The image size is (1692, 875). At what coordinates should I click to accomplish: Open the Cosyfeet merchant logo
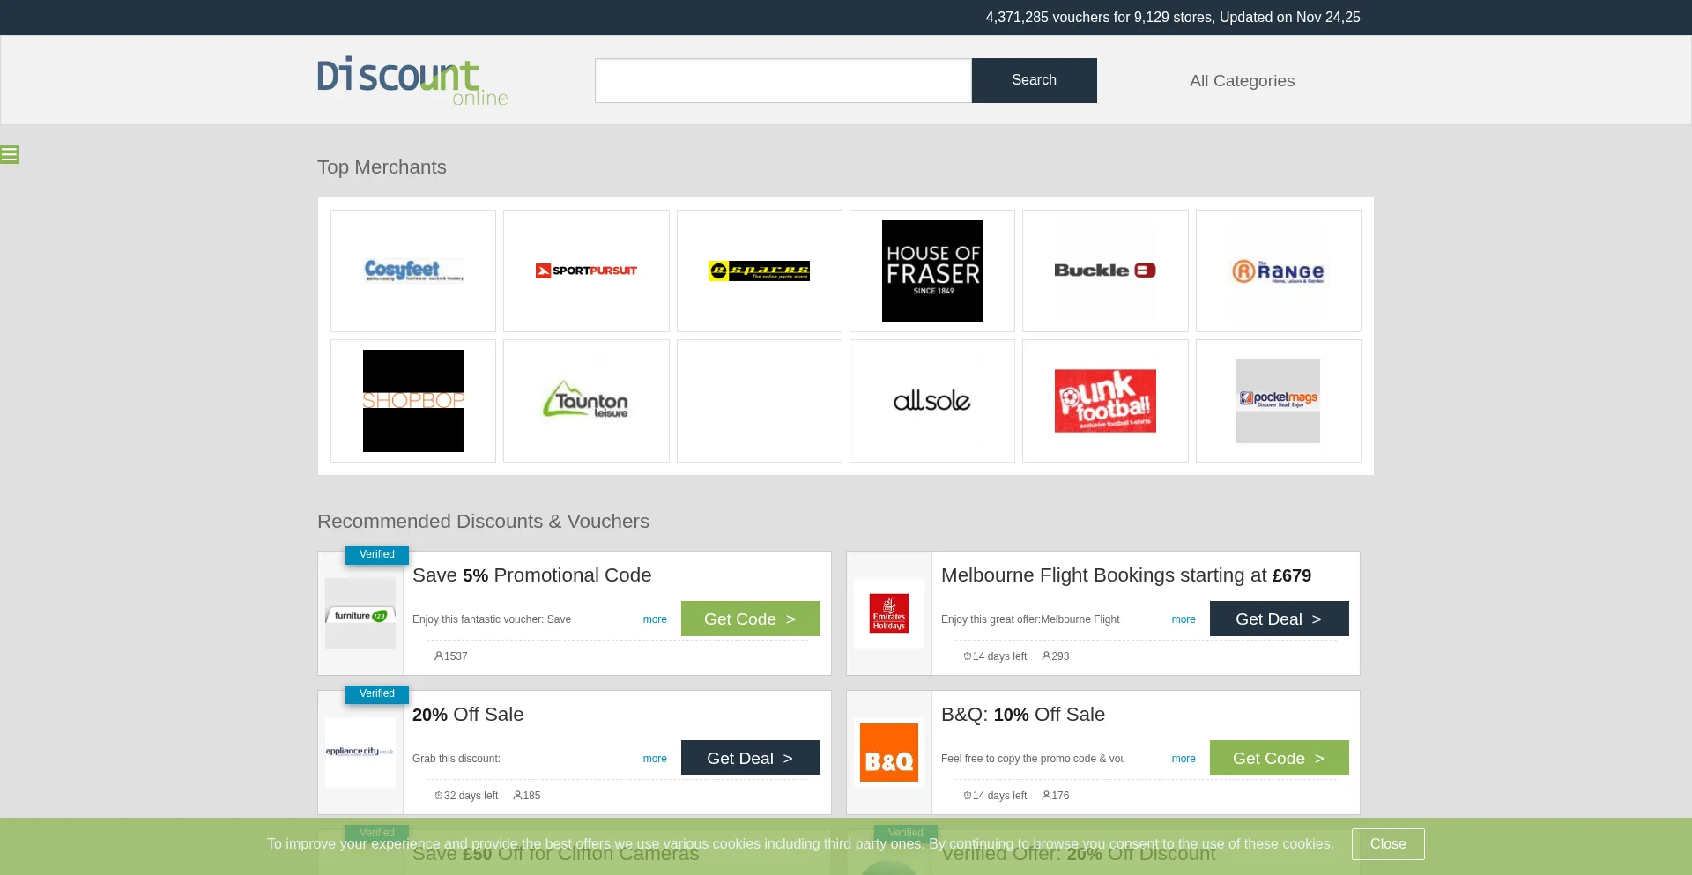click(x=413, y=271)
